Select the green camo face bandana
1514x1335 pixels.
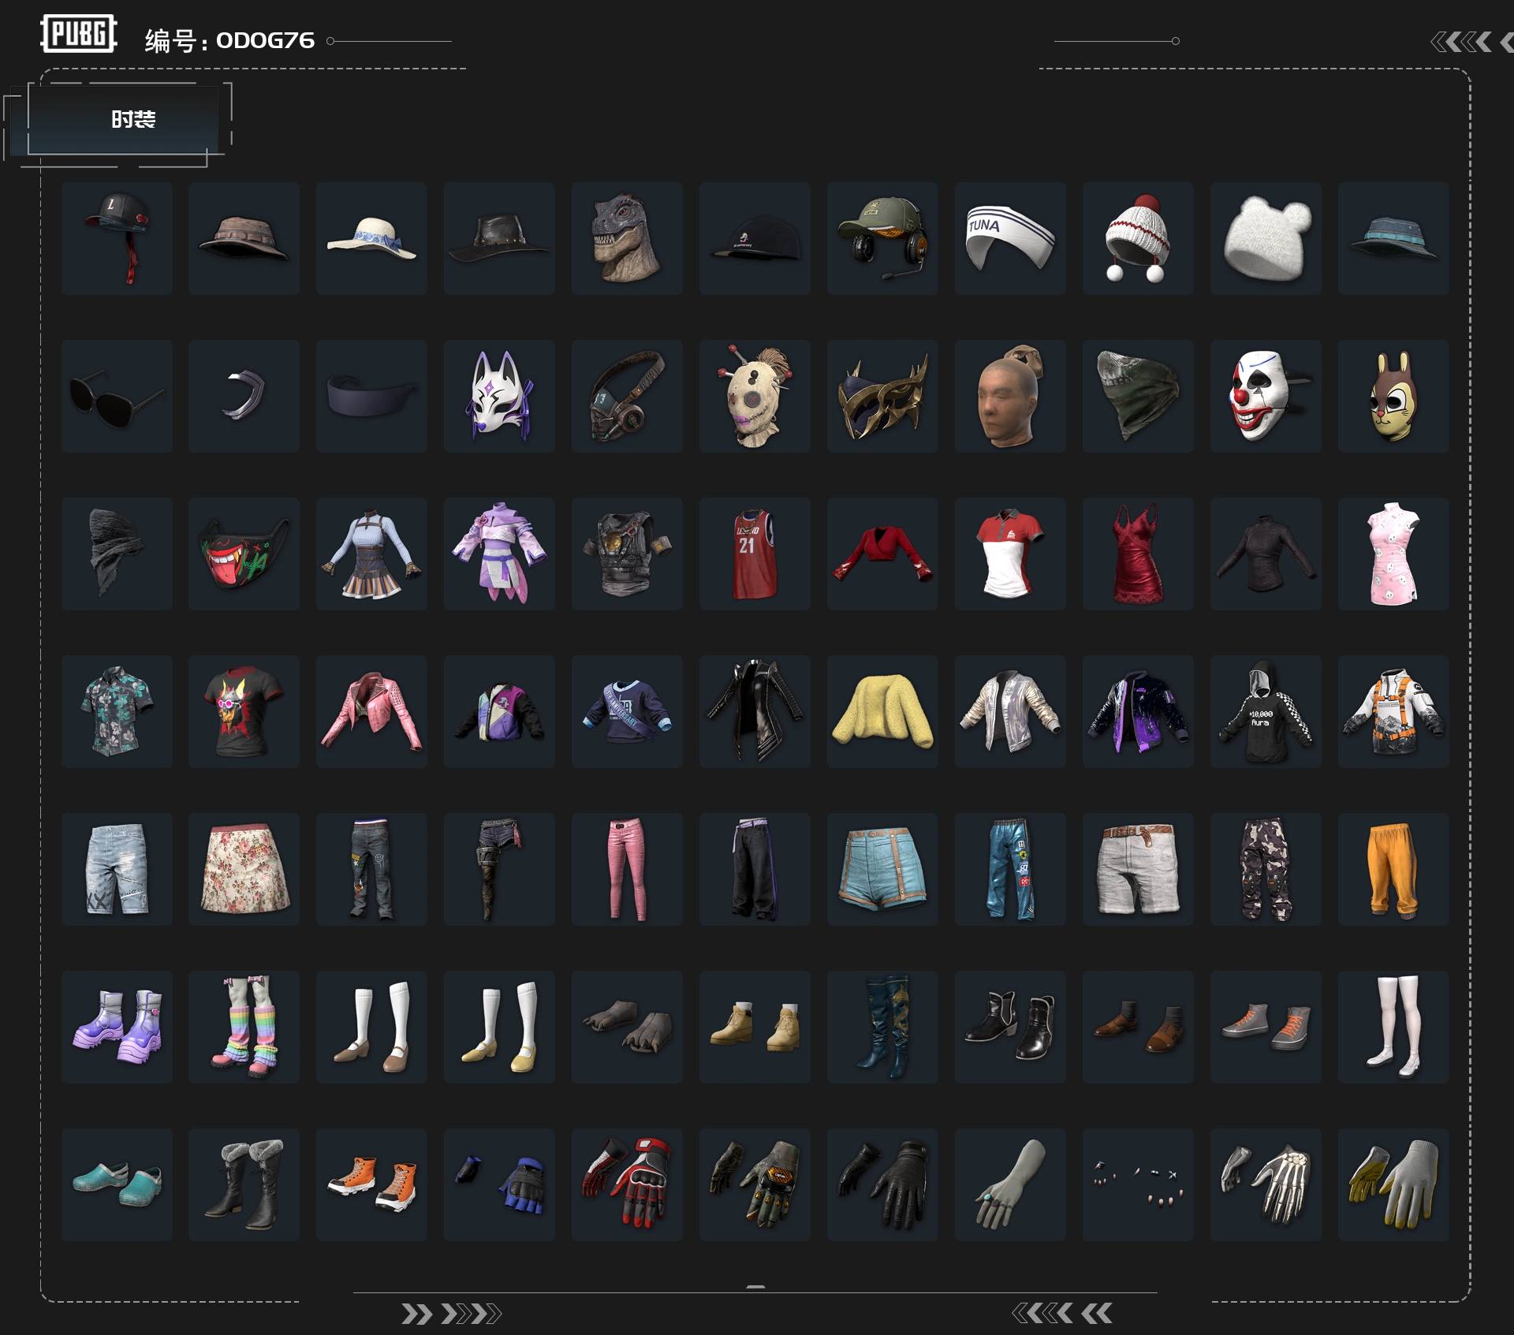pos(1138,396)
